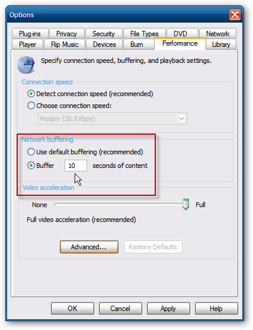This screenshot has width=253, height=330.
Task: Click the Restore Defaults button
Action: tap(153, 247)
